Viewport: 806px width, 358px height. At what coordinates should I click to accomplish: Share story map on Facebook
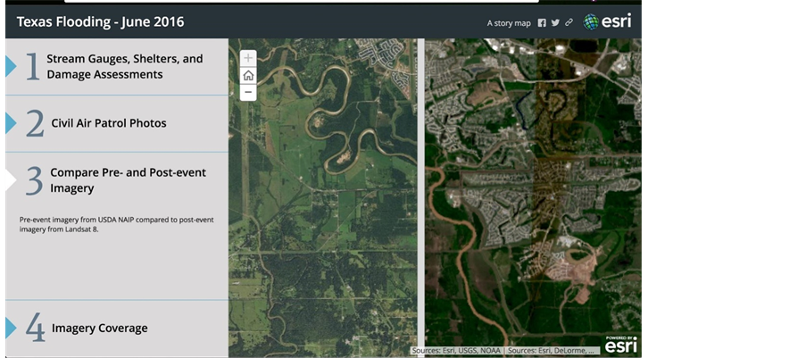coord(542,22)
